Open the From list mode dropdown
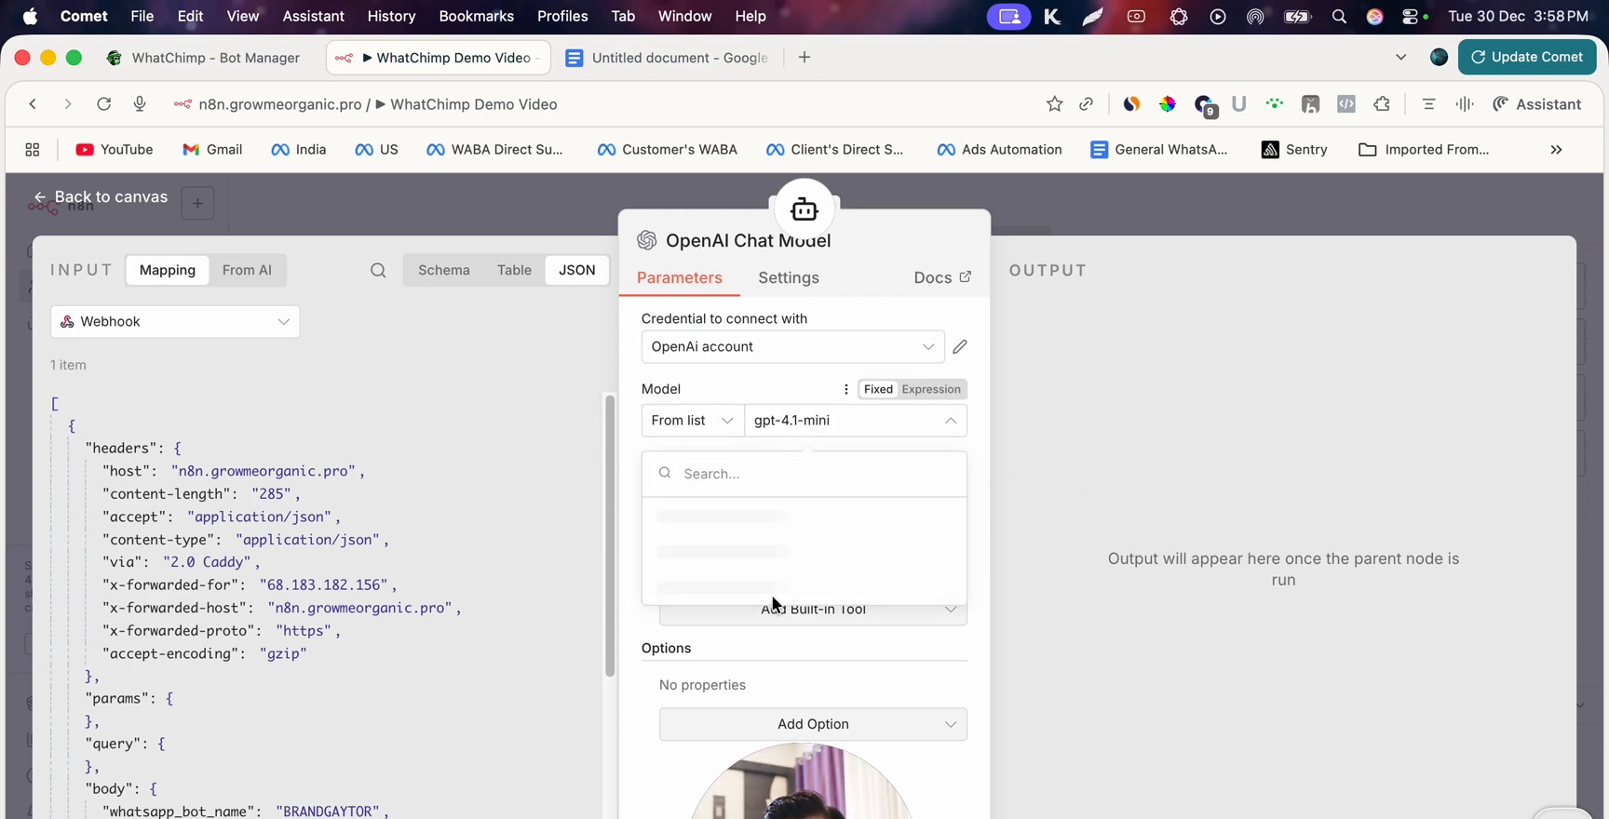Image resolution: width=1609 pixels, height=819 pixels. click(x=693, y=421)
